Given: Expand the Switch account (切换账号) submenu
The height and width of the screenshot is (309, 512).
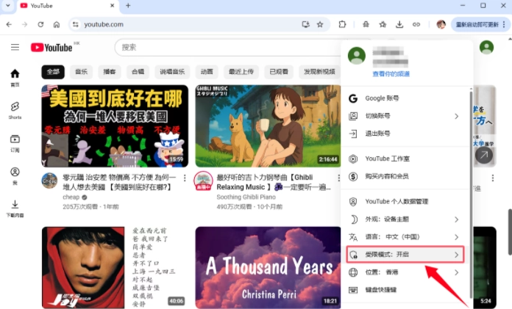Looking at the screenshot, I should click(x=405, y=116).
